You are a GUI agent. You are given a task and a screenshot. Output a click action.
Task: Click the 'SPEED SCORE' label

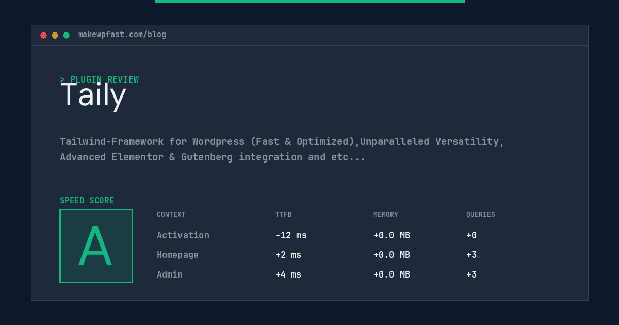coord(87,201)
